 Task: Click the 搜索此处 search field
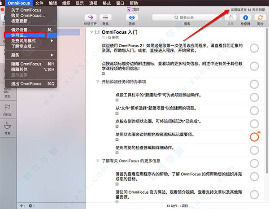point(187,17)
